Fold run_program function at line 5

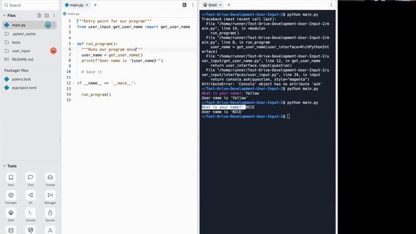(x=73, y=44)
